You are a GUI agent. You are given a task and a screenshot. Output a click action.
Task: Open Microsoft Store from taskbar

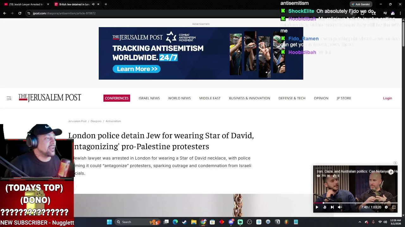click(212, 222)
